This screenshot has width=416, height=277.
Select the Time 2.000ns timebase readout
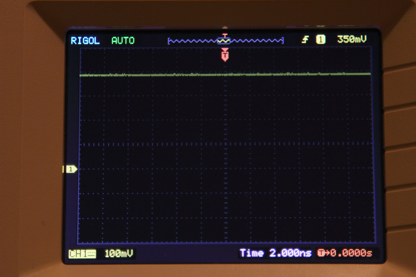tap(275, 254)
